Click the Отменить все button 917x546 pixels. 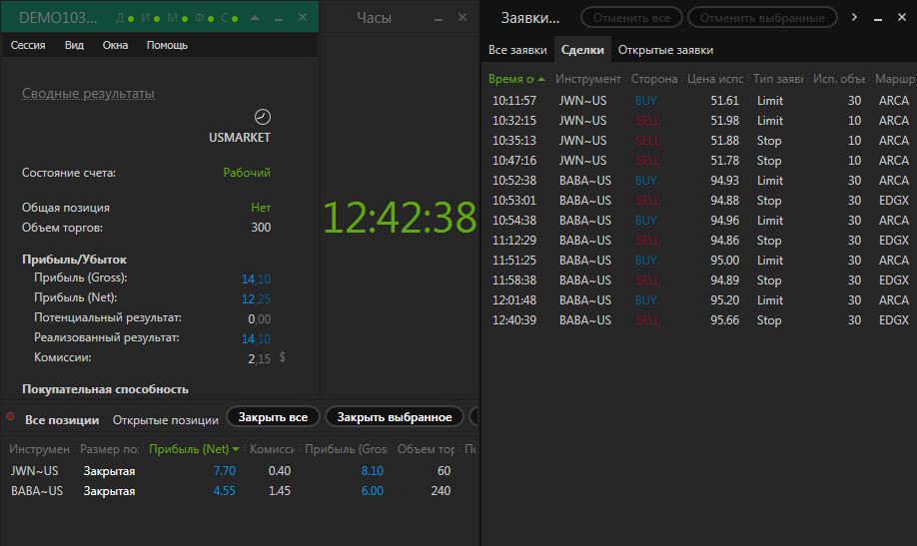(631, 18)
